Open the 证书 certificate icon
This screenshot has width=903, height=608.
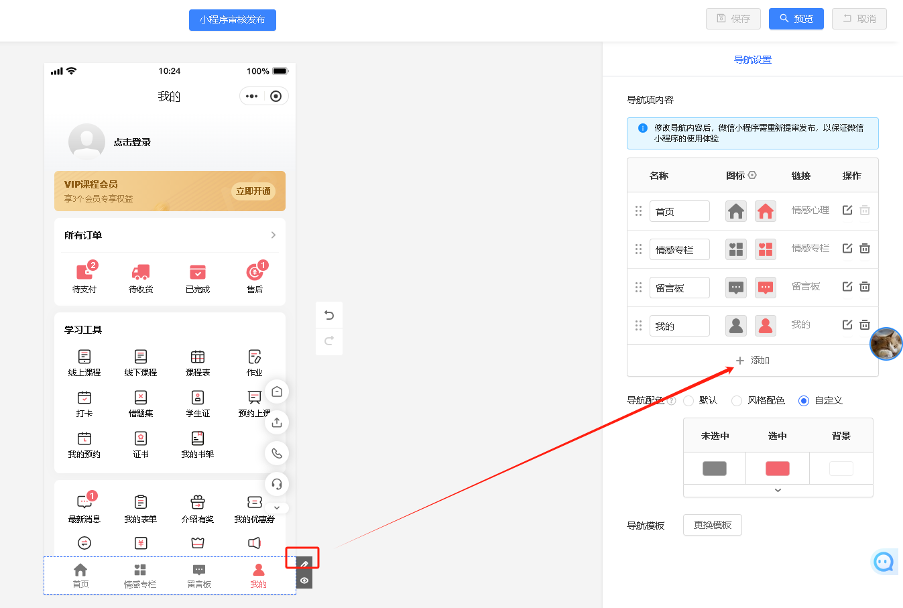[x=141, y=438]
